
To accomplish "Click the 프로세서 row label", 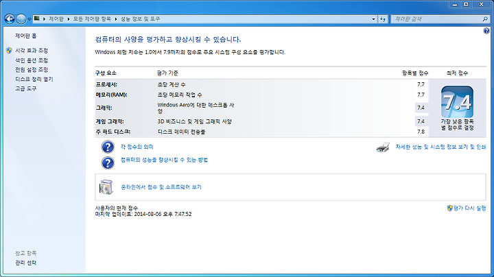I will click(x=106, y=84).
